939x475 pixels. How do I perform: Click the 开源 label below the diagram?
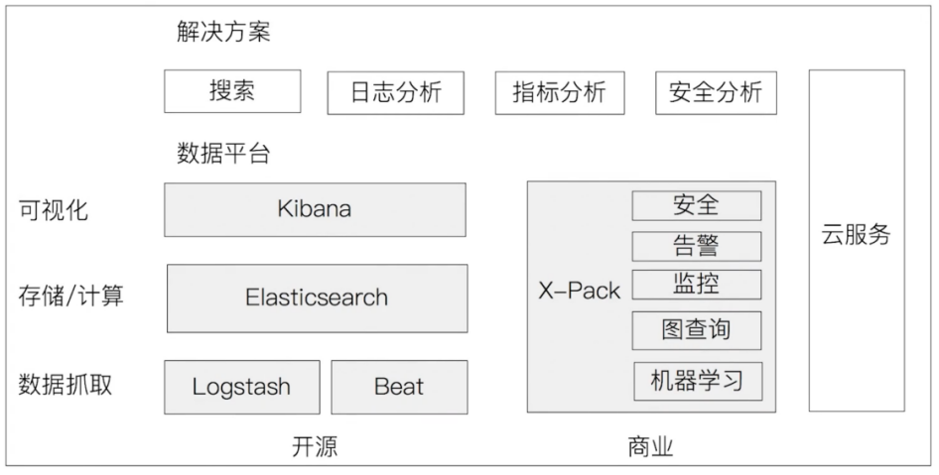(315, 446)
